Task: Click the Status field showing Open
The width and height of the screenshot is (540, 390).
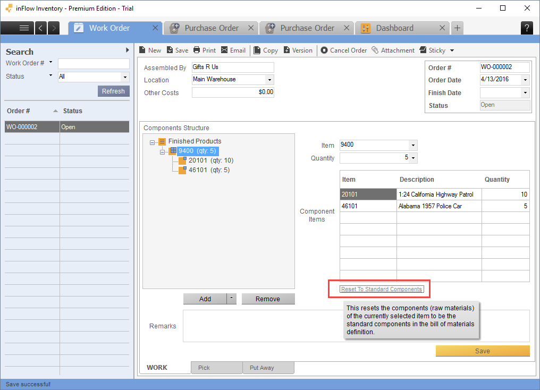Action: (505, 105)
